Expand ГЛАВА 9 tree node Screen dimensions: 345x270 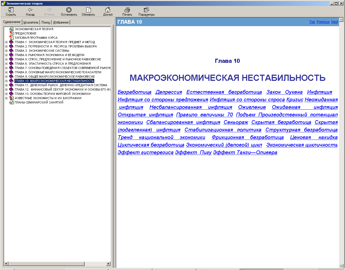pyautogui.click(x=6, y=77)
